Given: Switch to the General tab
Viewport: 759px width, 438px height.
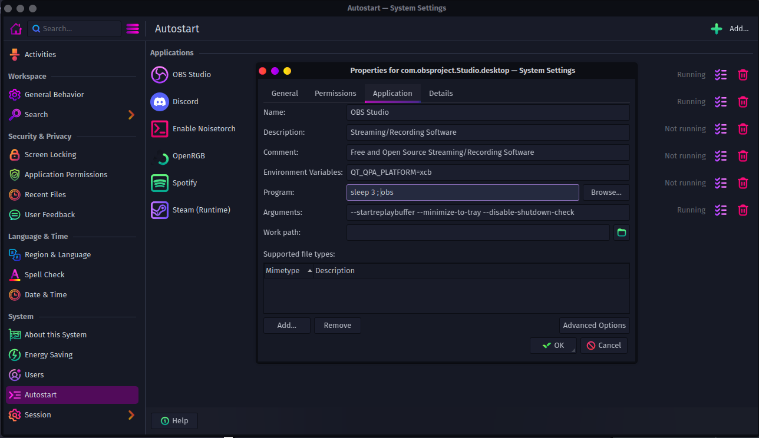Looking at the screenshot, I should (x=285, y=94).
